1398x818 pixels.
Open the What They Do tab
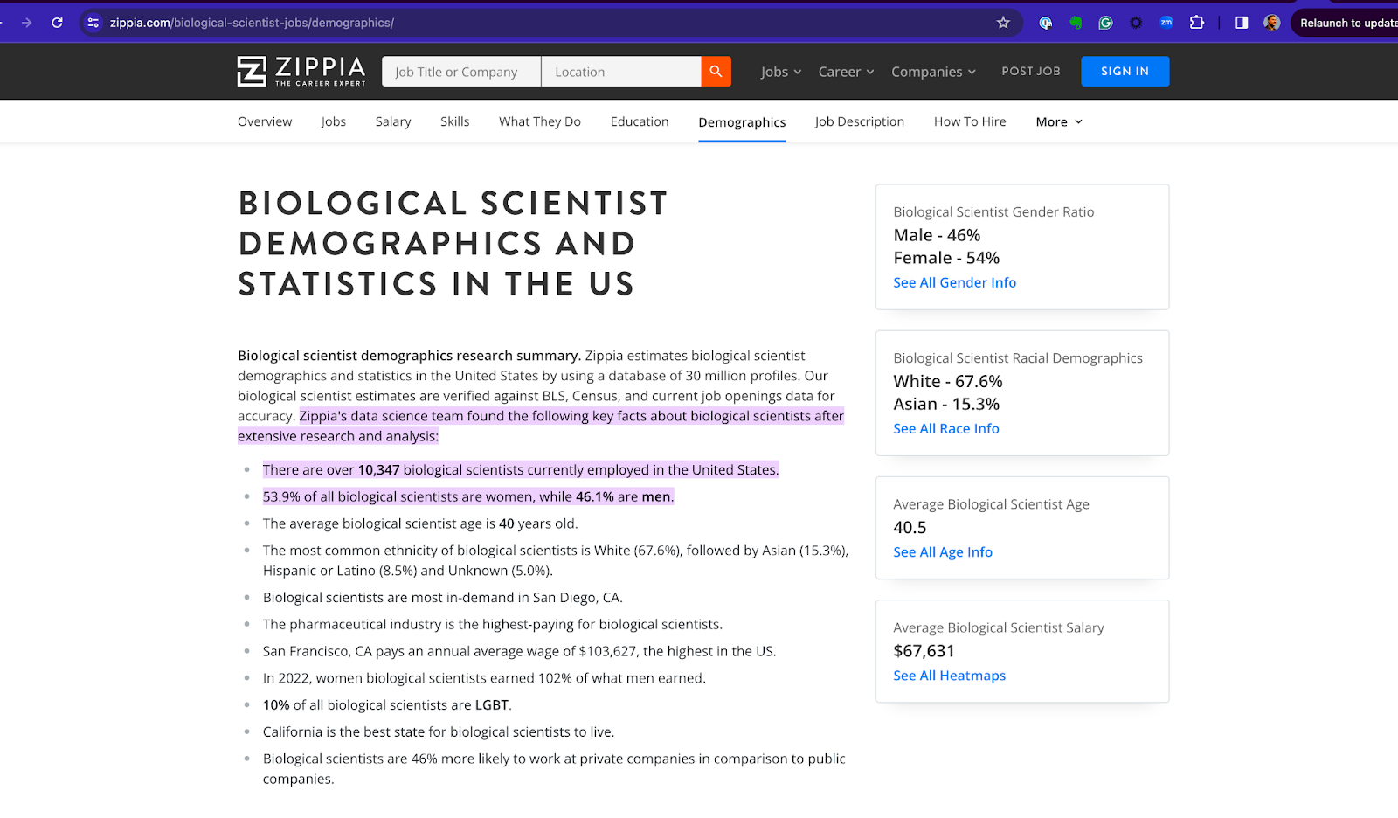coord(540,121)
